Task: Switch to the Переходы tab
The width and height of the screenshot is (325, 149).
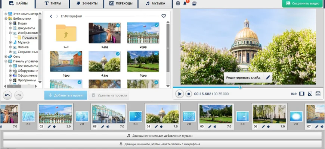Action: point(121,3)
